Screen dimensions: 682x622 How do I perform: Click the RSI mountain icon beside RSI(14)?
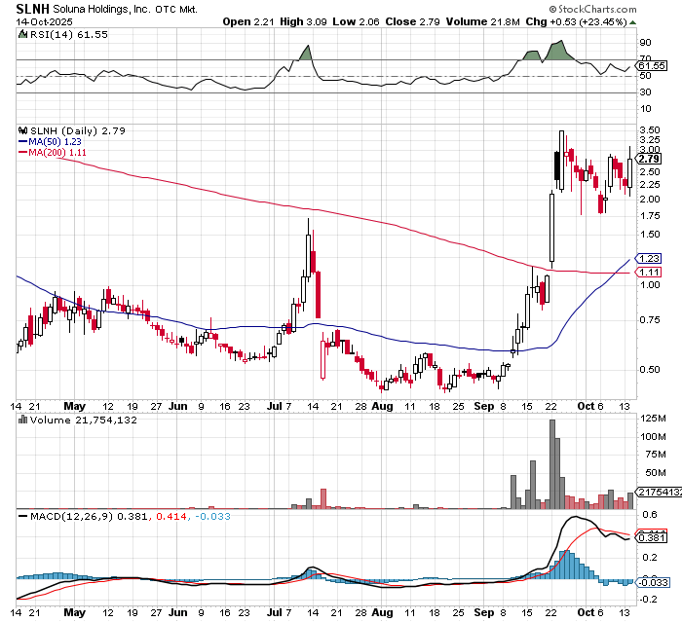coord(22,34)
